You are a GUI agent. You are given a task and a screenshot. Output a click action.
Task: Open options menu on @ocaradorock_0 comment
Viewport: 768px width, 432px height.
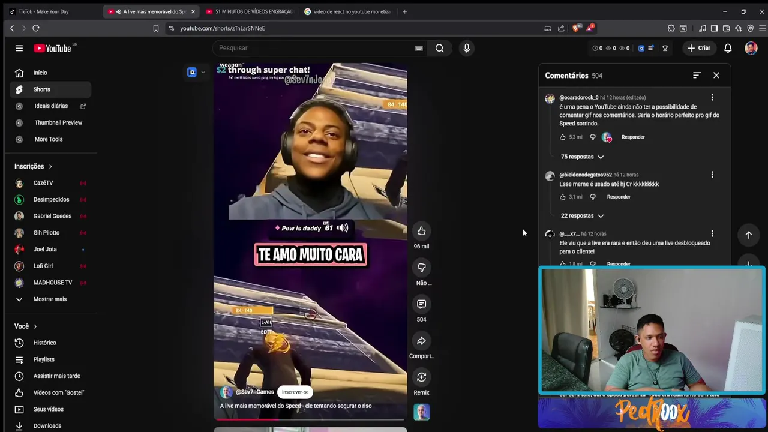pos(712,97)
